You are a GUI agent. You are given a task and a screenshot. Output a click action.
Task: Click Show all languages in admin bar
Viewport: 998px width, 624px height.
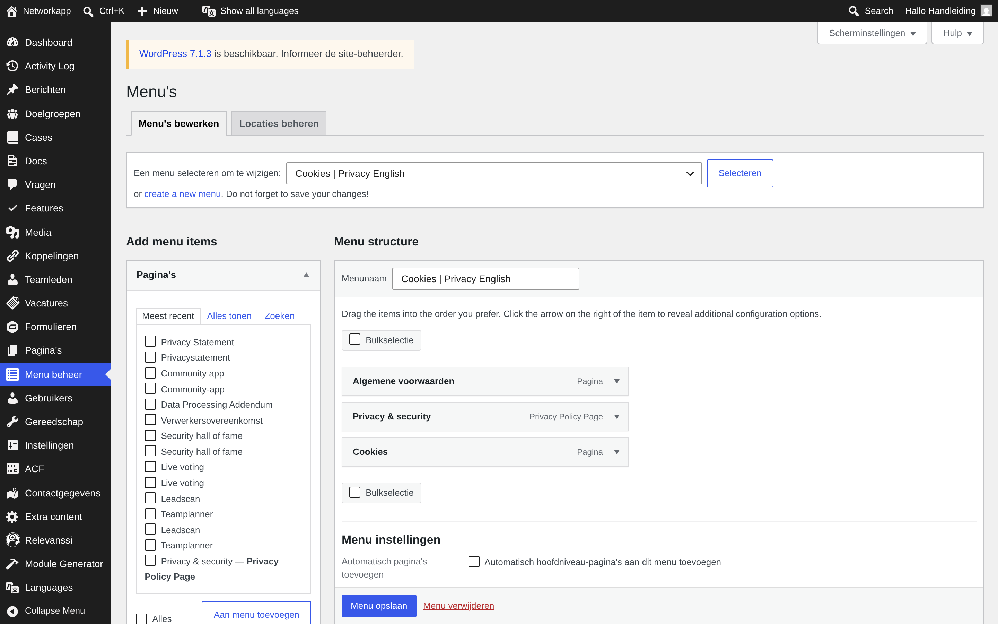tap(250, 11)
